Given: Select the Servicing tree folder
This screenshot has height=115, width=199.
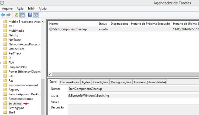Looking at the screenshot, I should [15, 103].
